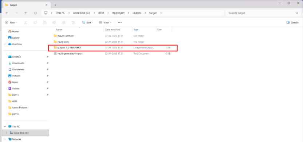Open part-6 folder in sidebar
The height and width of the screenshot is (142, 303).
point(13,114)
